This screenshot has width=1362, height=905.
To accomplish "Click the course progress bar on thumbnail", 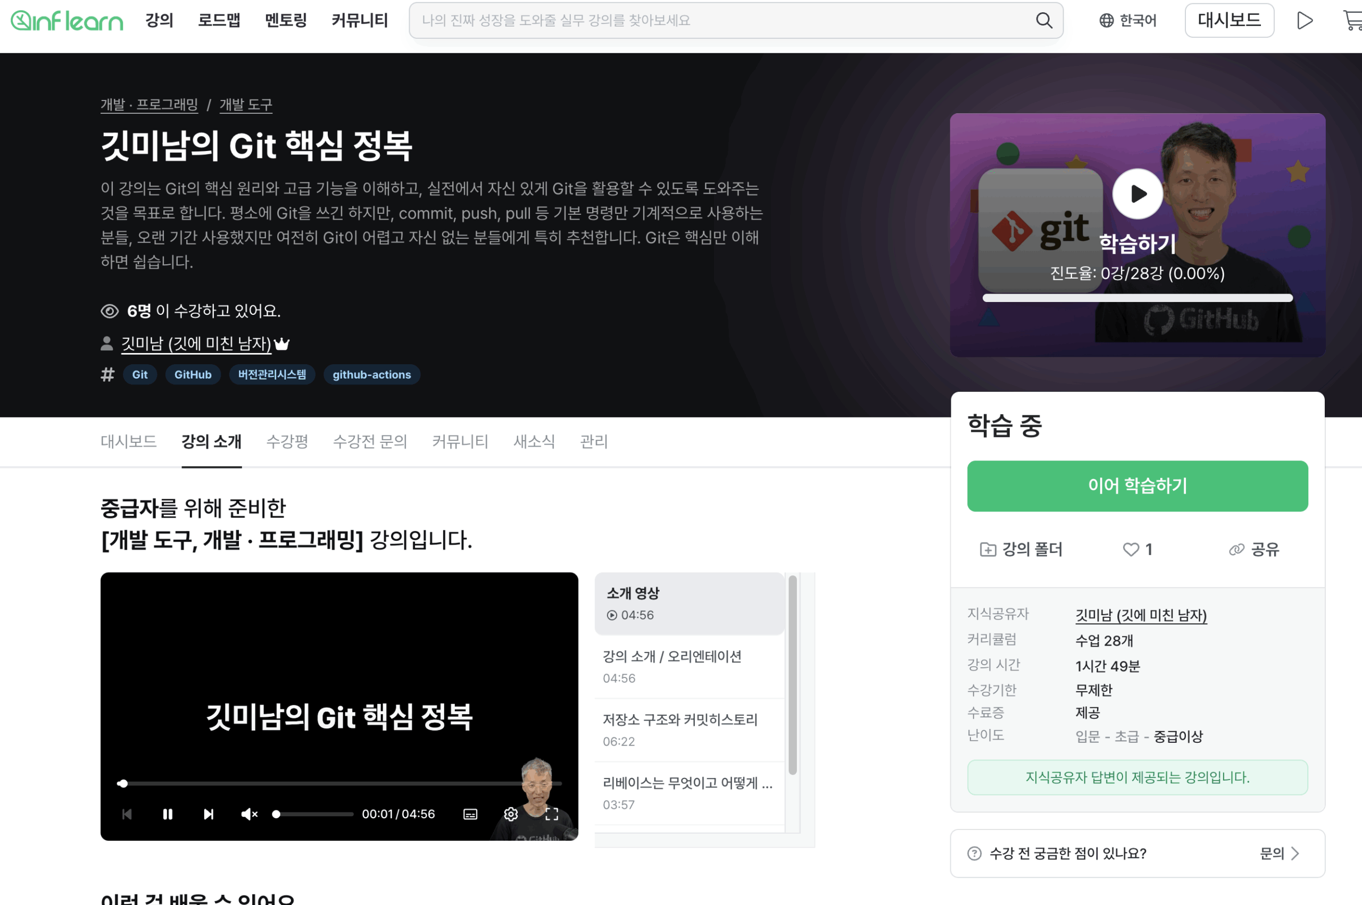I will (1137, 298).
